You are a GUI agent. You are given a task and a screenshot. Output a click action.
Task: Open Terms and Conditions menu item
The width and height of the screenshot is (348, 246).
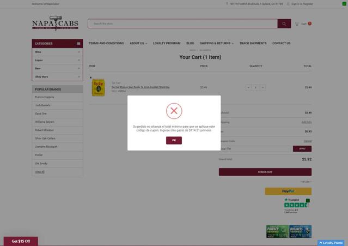coord(106,43)
